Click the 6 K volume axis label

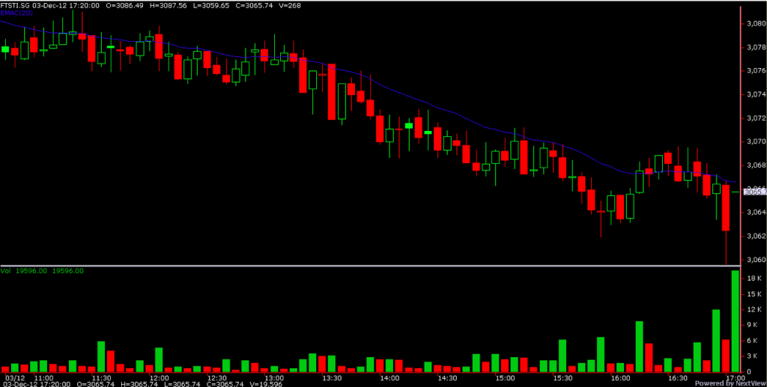(754, 341)
